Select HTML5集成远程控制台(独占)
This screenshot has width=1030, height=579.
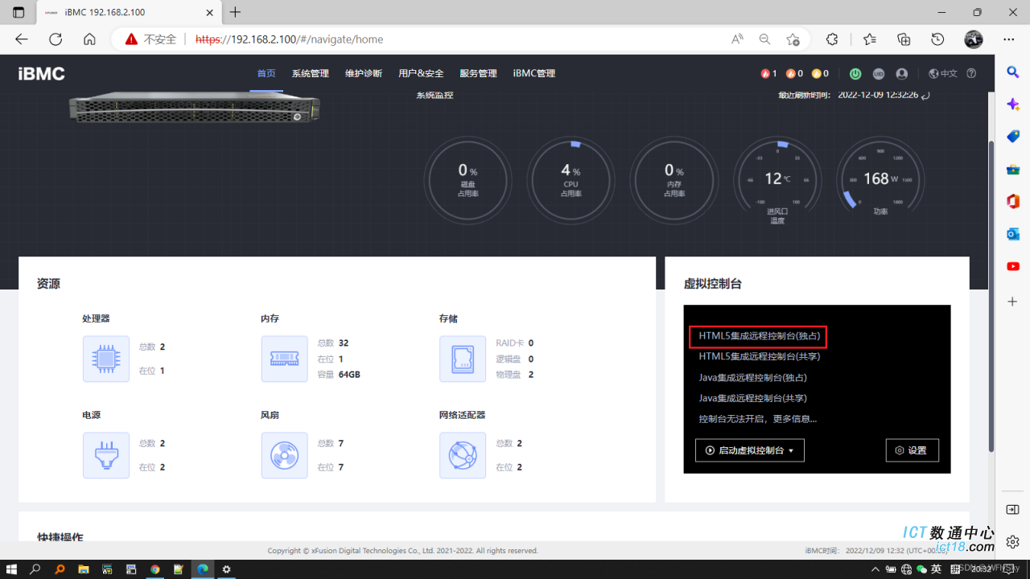pyautogui.click(x=760, y=335)
